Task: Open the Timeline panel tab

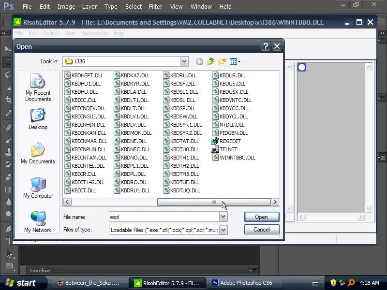Action: tap(40, 271)
